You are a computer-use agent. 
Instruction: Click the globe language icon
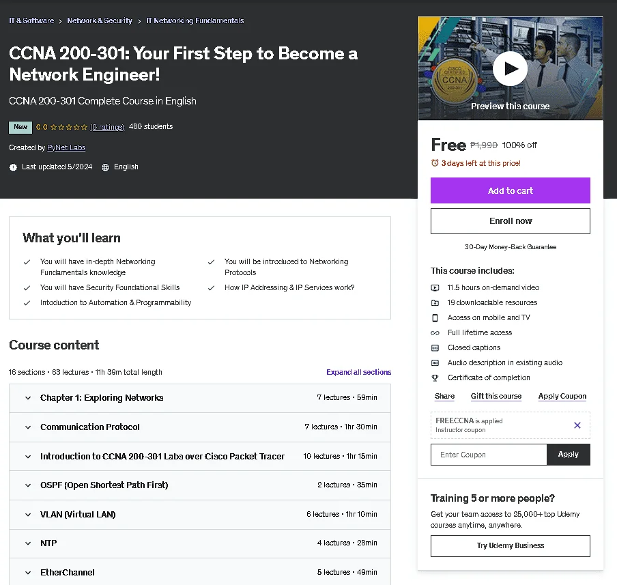click(105, 167)
